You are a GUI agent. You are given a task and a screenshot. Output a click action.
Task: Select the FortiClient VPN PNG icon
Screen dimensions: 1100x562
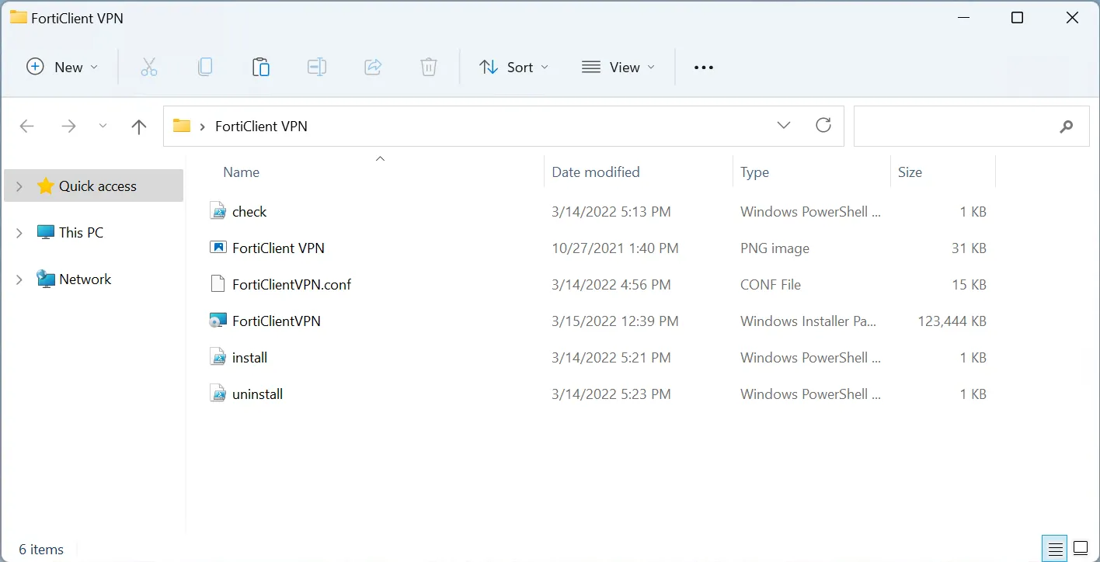pos(218,248)
